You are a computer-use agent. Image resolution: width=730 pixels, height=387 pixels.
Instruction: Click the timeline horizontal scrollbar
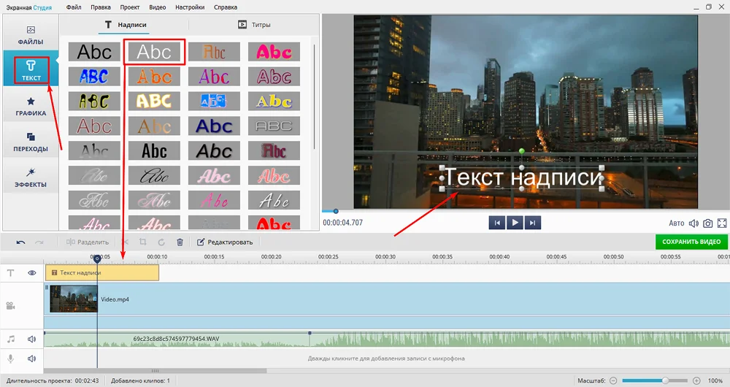click(155, 371)
